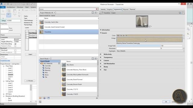Switch to the Identity tab
Viewport: 193px width, 108px height.
[103, 9]
